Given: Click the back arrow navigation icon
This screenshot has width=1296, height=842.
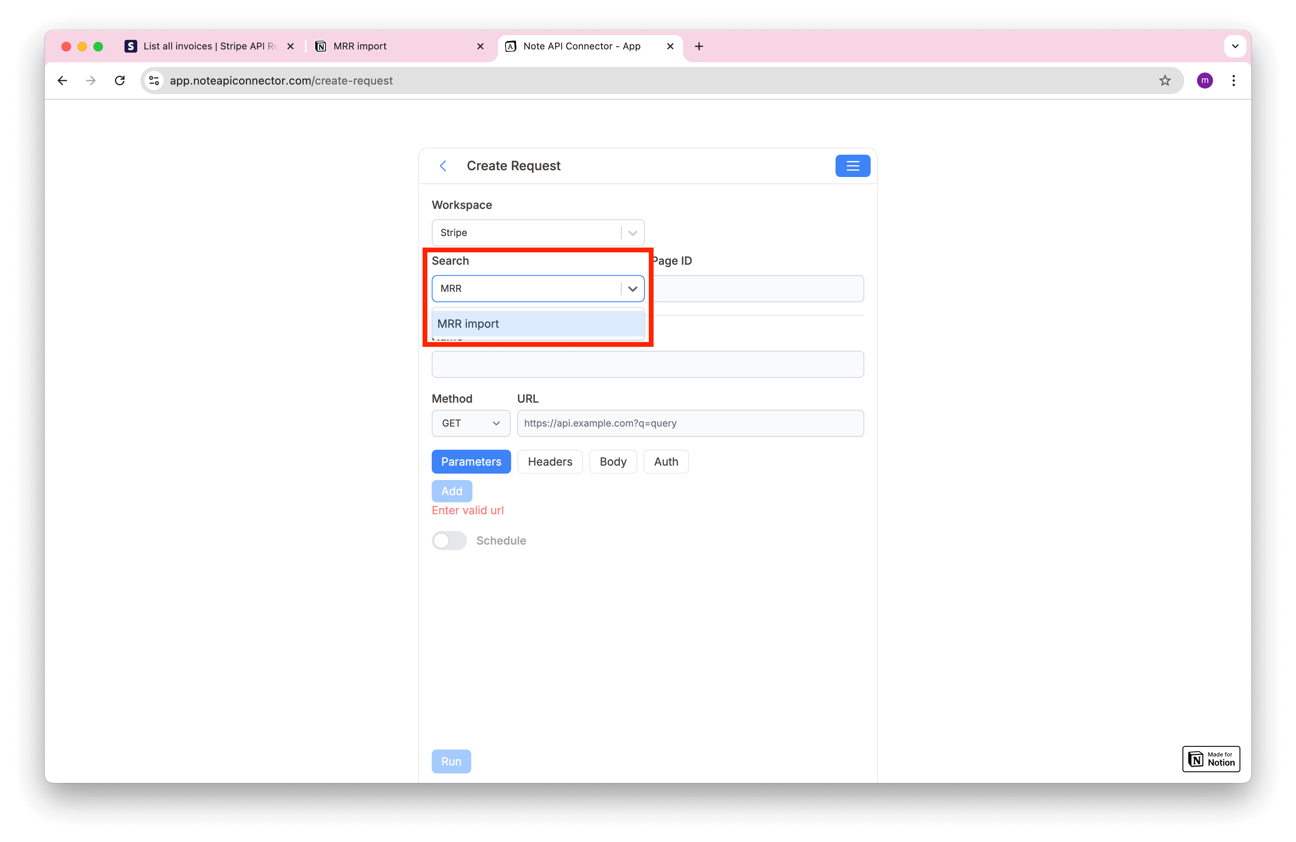Looking at the screenshot, I should pyautogui.click(x=443, y=165).
